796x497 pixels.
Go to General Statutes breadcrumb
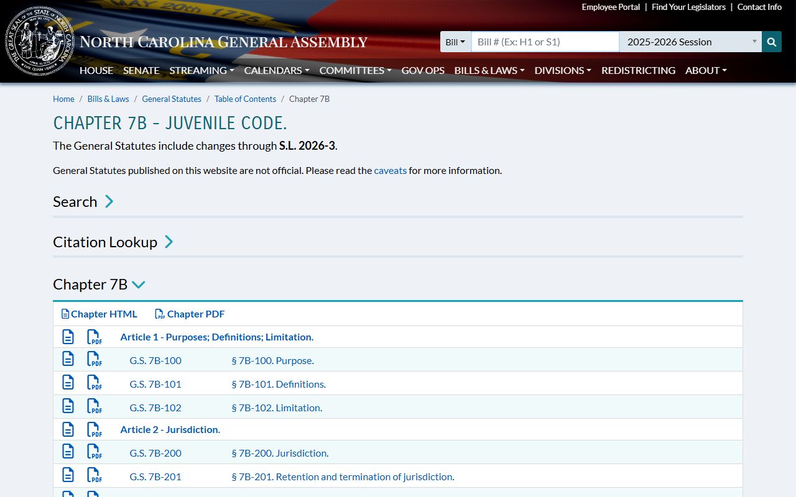tap(172, 99)
